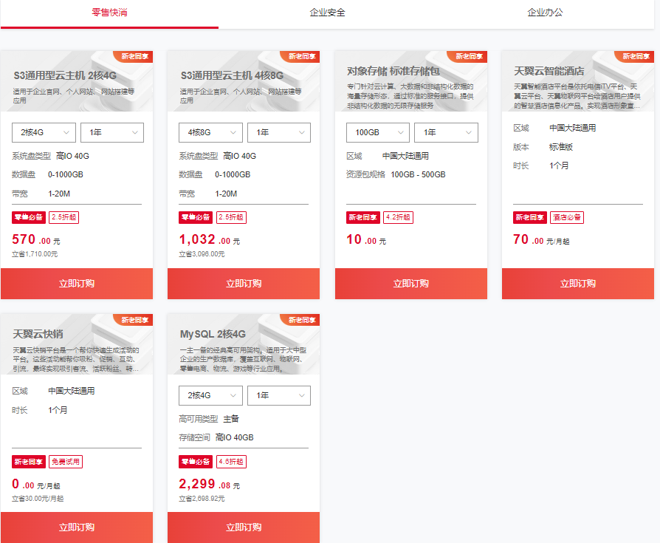Screen dimensions: 660x543
Task: Open the 1年 dropdown in MySQL 2核4G card
Action: click(x=279, y=395)
